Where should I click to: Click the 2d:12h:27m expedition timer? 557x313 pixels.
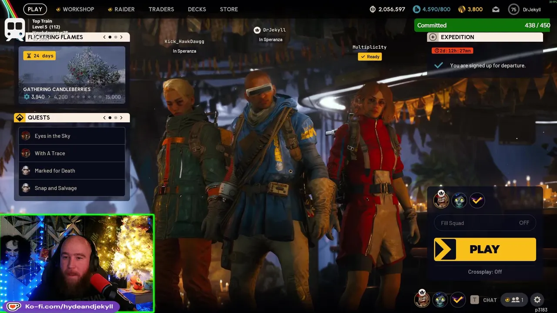point(452,50)
